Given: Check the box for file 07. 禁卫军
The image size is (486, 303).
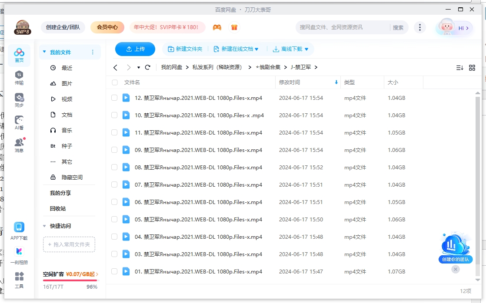Looking at the screenshot, I should (114, 184).
